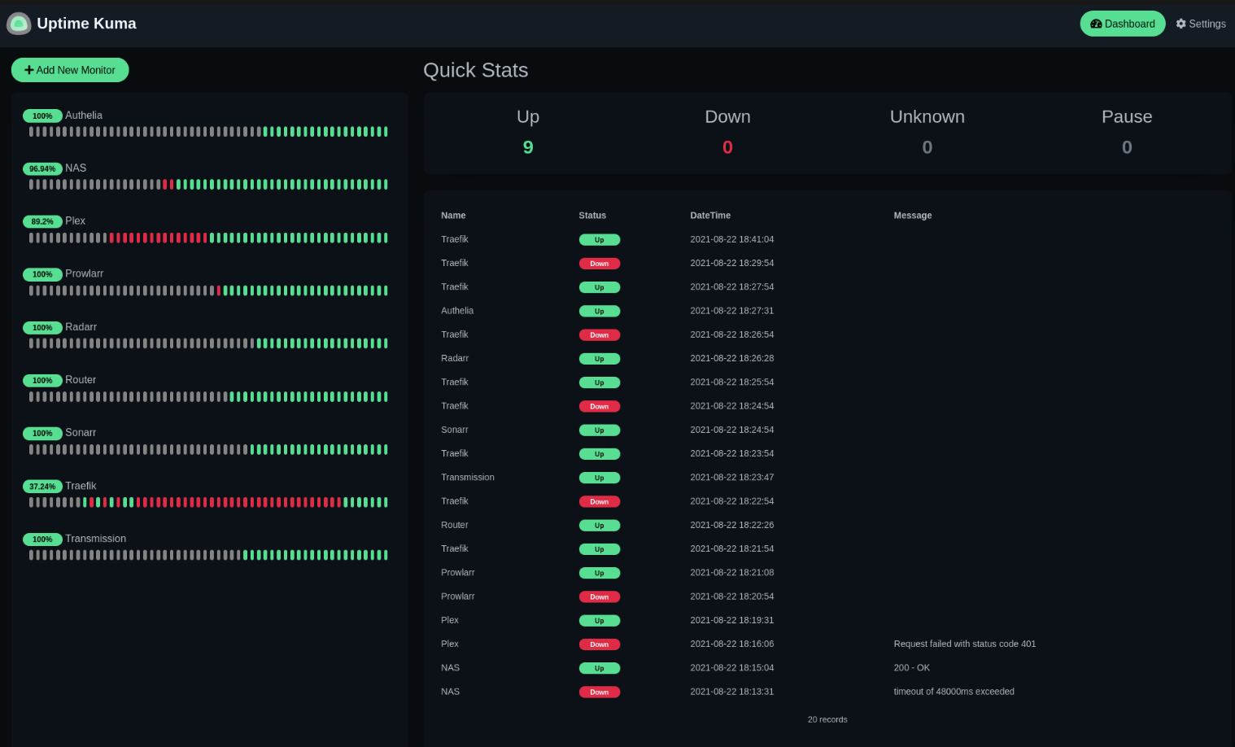Click the Up badge at 18:41:04
Viewport: 1235px width, 747px height.
tap(599, 240)
